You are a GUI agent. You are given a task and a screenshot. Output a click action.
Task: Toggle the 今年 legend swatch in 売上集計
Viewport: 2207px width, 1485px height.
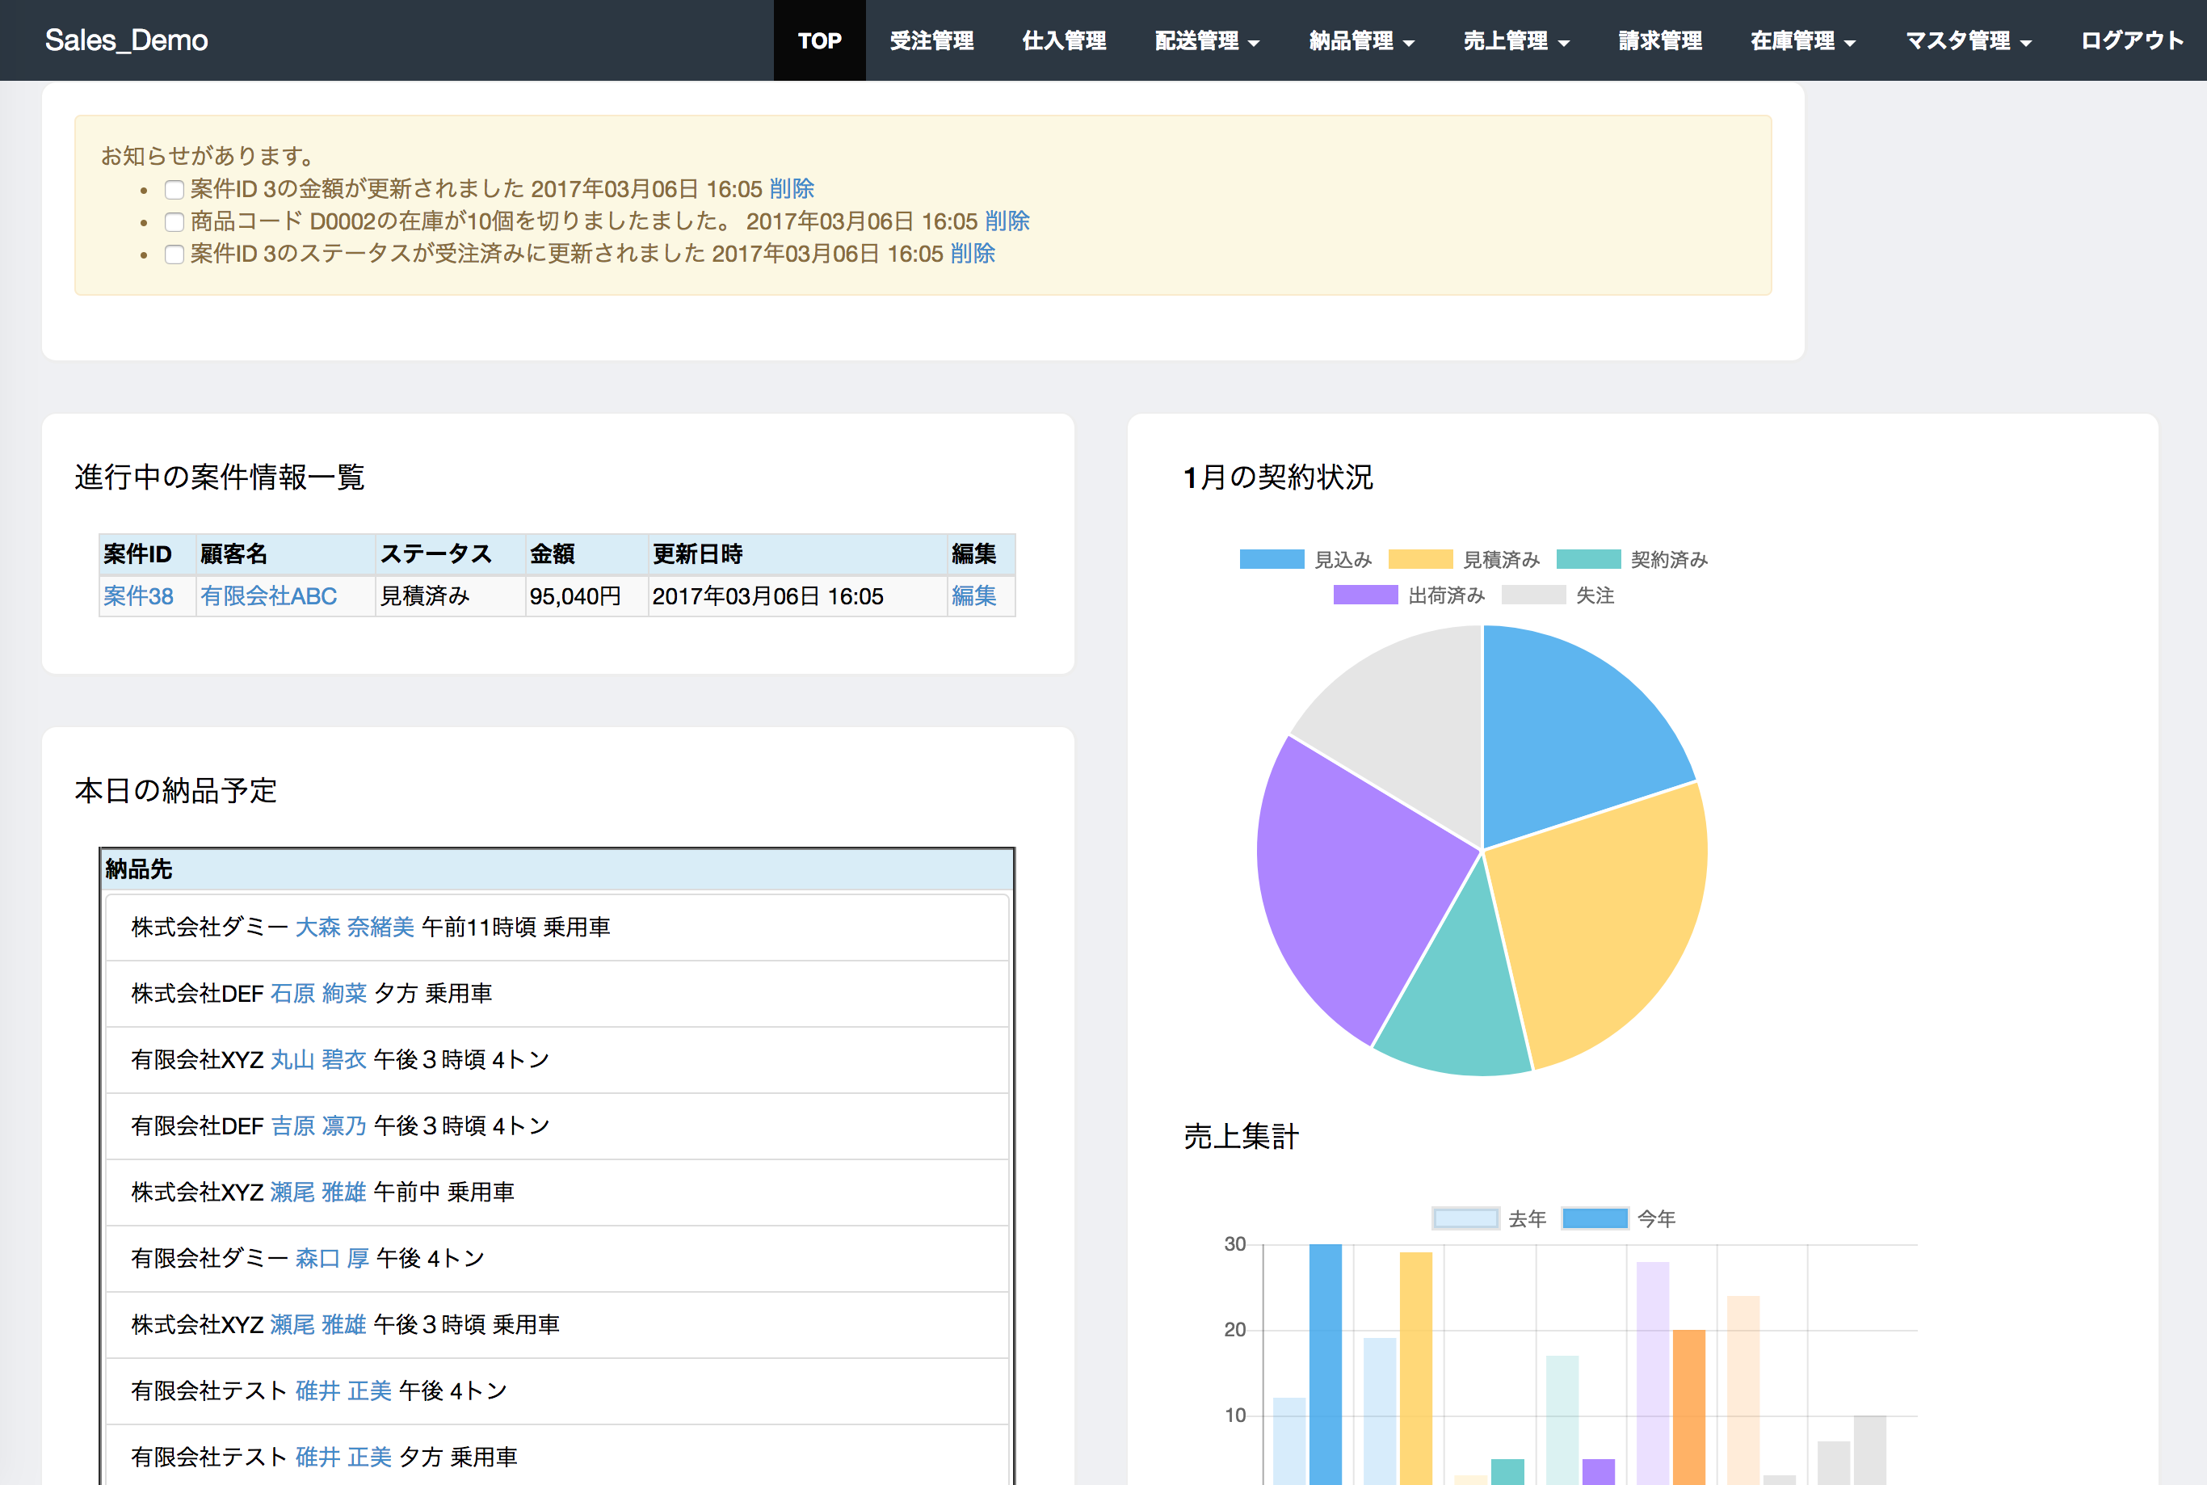coord(1595,1219)
